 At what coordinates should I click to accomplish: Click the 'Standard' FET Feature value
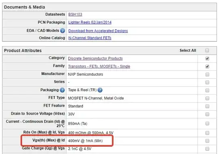pos(75,106)
